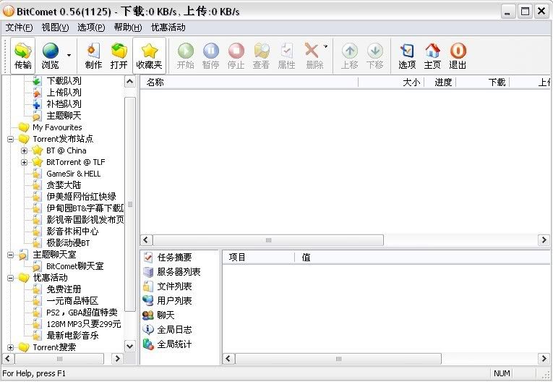Expand the Torrent搜索 tree node
The image size is (553, 382).
(x=11, y=347)
